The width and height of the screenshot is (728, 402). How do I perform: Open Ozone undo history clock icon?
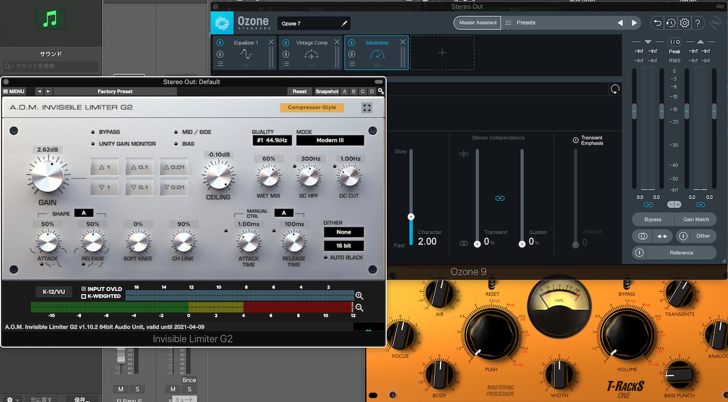671,23
